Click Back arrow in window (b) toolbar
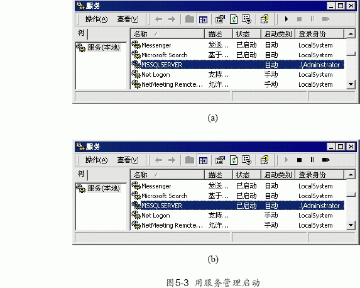Screen dimensions: 360x288 (159, 160)
